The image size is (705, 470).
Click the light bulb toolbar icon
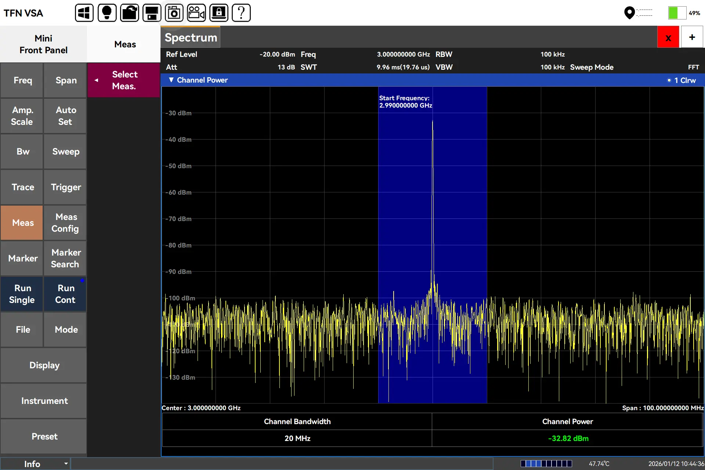coord(107,13)
